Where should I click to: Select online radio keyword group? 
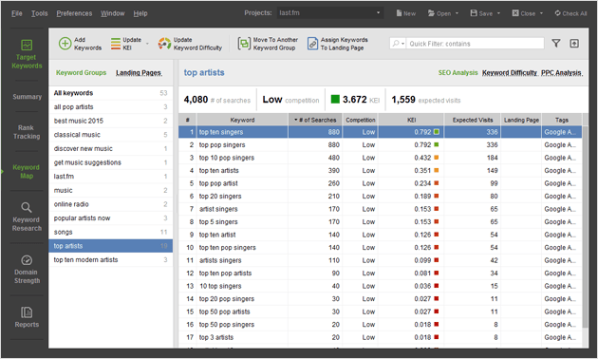111,204
